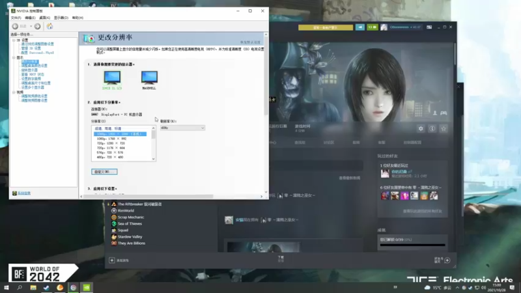Open taskbar search icon
This screenshot has height=293, width=521.
[20, 287]
